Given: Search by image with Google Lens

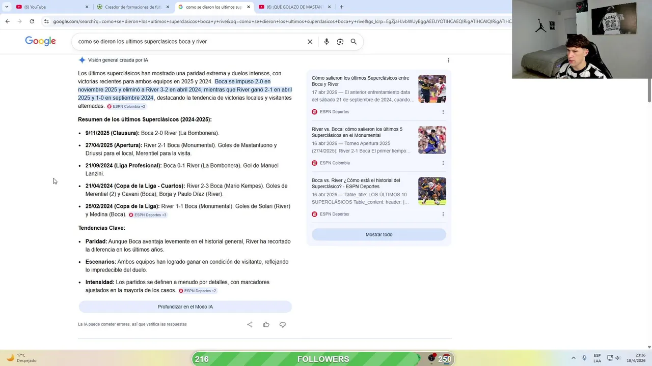Looking at the screenshot, I should [x=340, y=42].
